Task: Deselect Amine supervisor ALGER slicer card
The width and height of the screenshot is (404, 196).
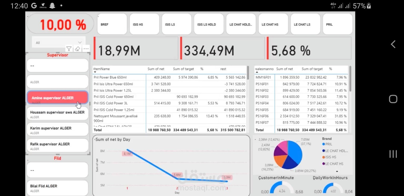Action: click(57, 98)
